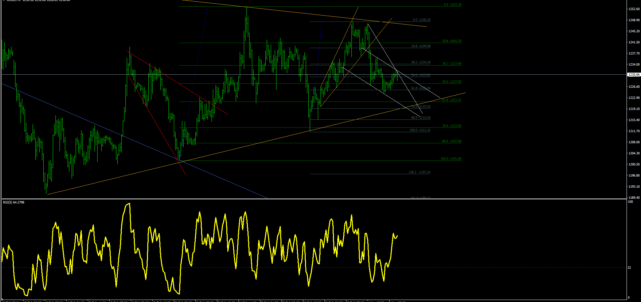
Task: Click 1204.30 on the price axis
Action: pyautogui.click(x=634, y=153)
